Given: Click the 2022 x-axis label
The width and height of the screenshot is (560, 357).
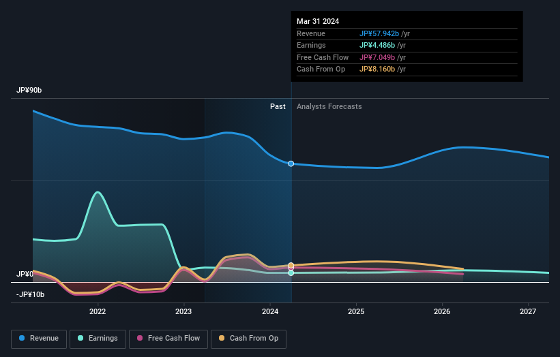Looking at the screenshot, I should click(98, 311).
